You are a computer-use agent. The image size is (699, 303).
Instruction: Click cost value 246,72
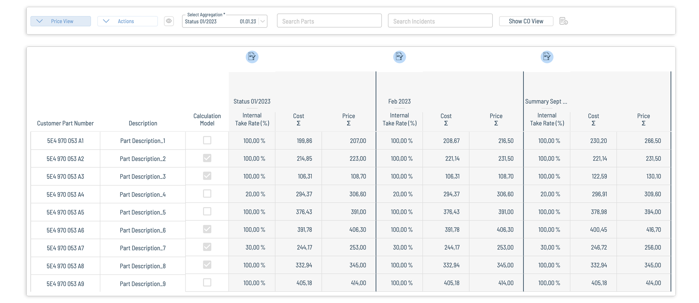point(599,248)
